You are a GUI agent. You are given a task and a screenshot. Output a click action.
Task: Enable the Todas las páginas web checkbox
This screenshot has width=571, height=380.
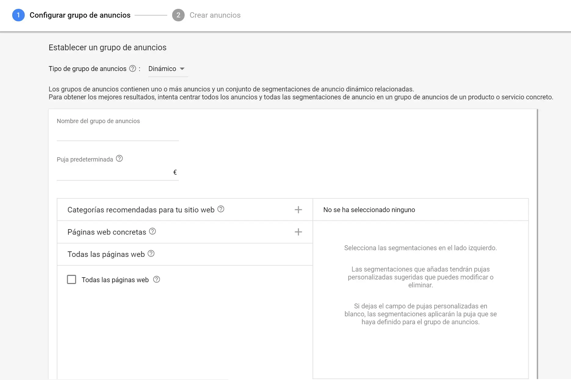(x=71, y=279)
